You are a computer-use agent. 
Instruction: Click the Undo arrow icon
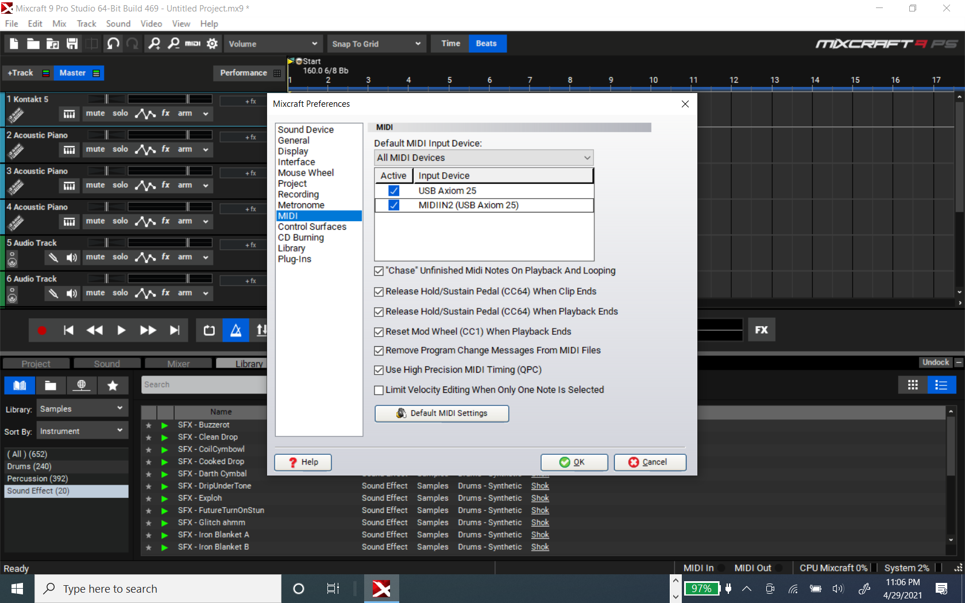pos(113,44)
